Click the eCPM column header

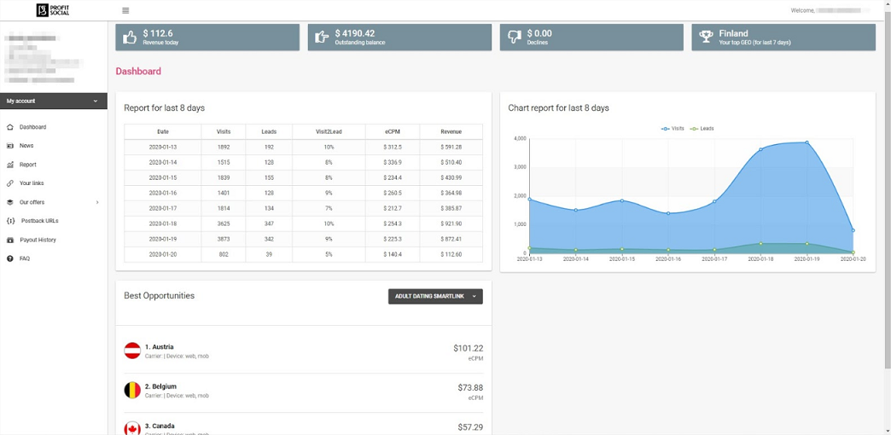tap(393, 131)
